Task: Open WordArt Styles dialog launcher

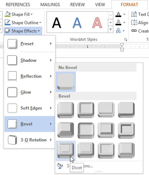Action: click(x=125, y=40)
